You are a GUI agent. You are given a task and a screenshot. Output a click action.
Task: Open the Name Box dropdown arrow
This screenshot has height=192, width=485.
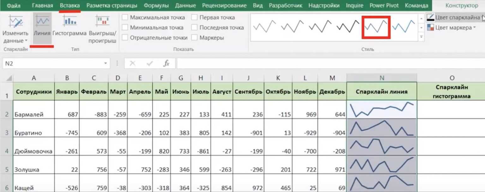[x=105, y=63]
